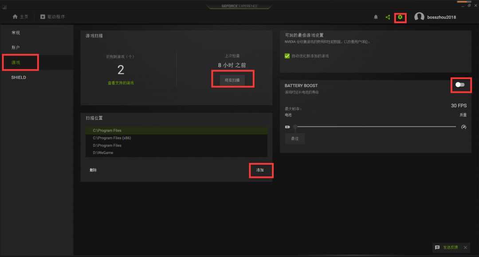Click the battery icon beside the slider
The height and width of the screenshot is (257, 479).
pos(287,127)
